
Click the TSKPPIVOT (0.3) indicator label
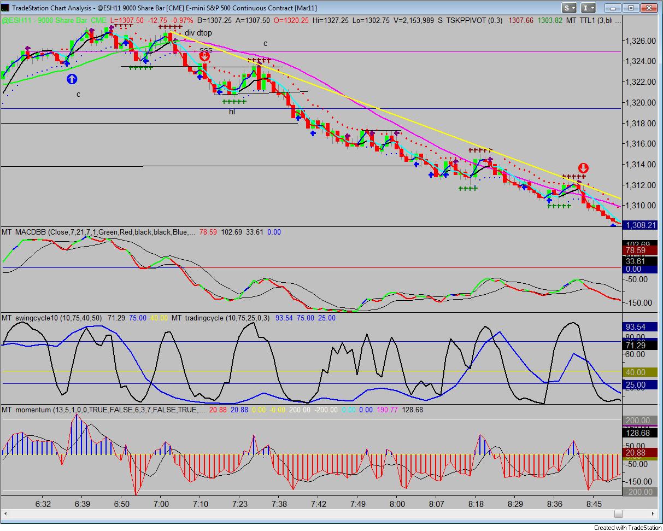[474, 20]
